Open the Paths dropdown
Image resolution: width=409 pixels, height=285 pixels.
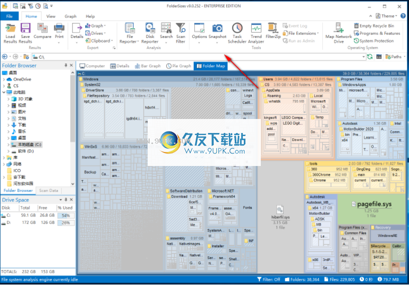pos(395,57)
